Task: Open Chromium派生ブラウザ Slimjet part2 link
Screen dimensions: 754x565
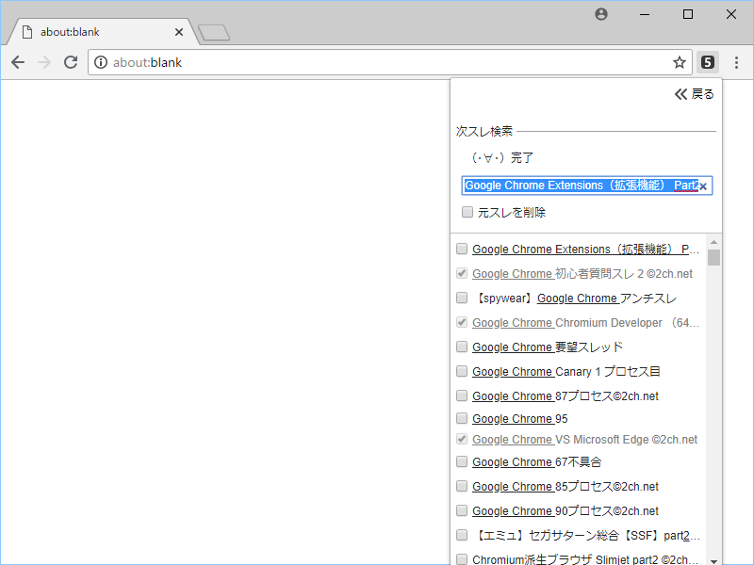Action: pos(585,559)
